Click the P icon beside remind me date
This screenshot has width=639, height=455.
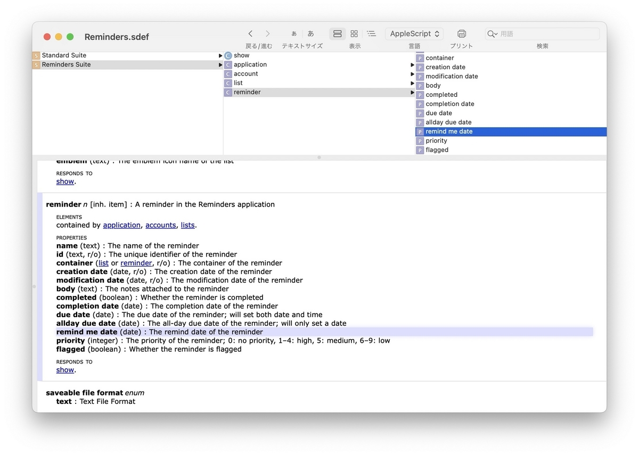click(420, 132)
